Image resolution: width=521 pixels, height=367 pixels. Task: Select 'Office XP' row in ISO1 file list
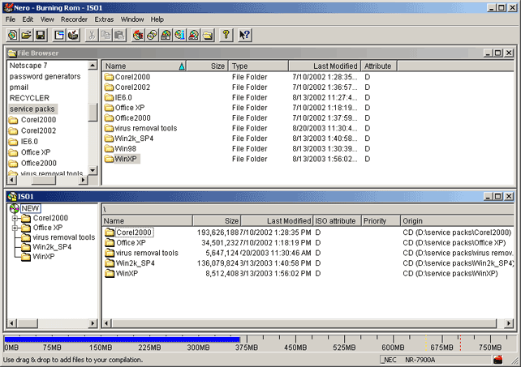[308, 242]
